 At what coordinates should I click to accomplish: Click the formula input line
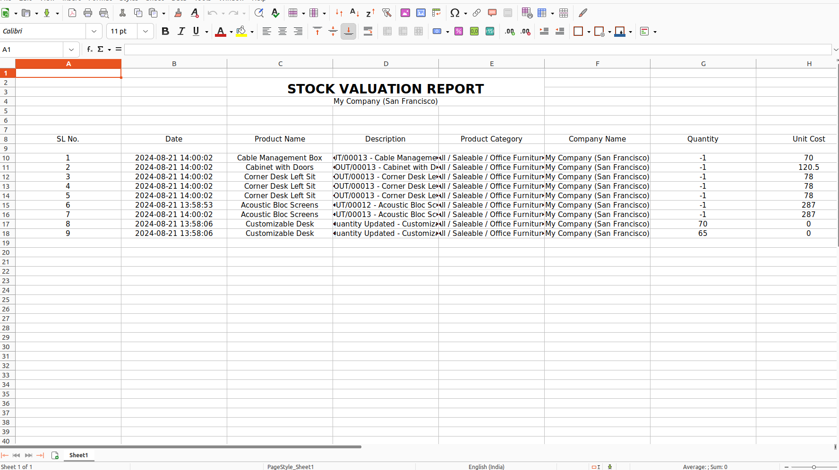click(x=478, y=49)
